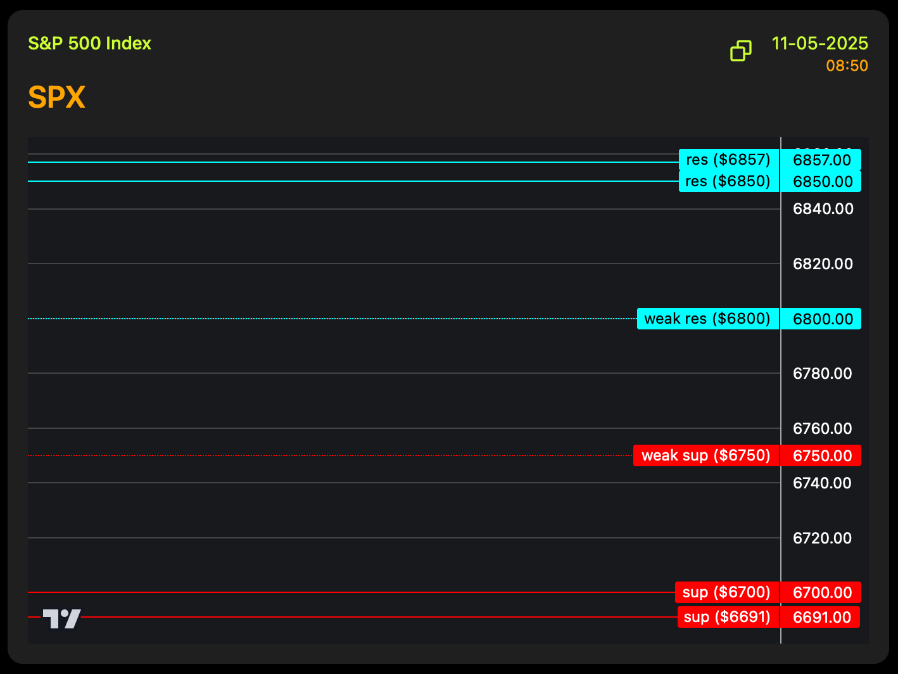The image size is (898, 674).
Task: Click the cyan 6800.00 price tag
Action: [821, 319]
